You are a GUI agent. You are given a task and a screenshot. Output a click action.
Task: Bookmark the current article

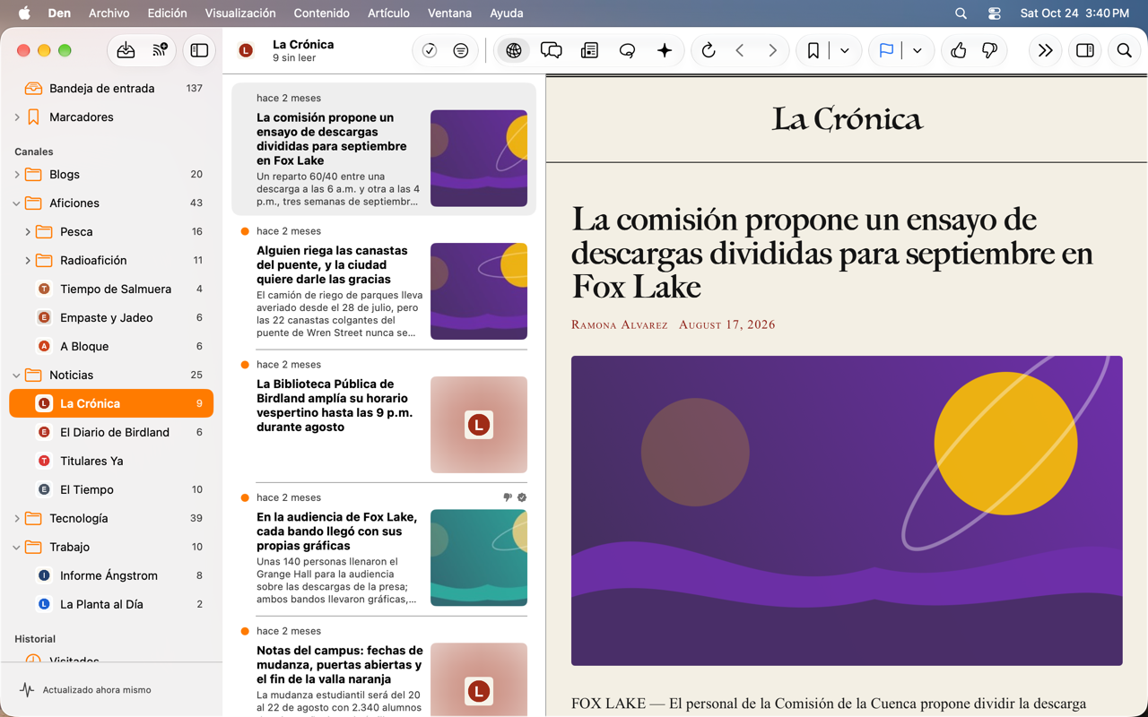point(813,51)
